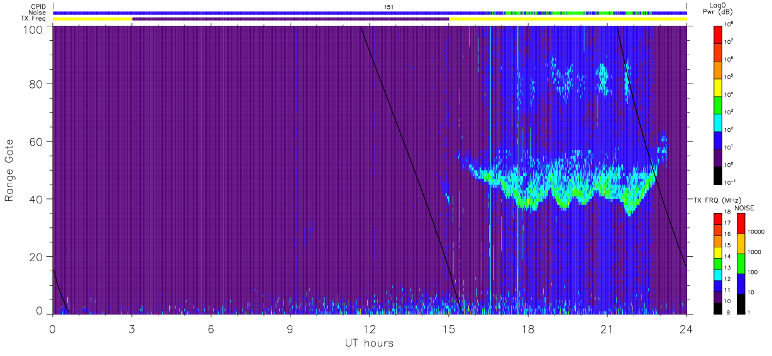
Task: Click the cyan segment of the Lag0 Pwr colorbar
Action: pos(718,121)
